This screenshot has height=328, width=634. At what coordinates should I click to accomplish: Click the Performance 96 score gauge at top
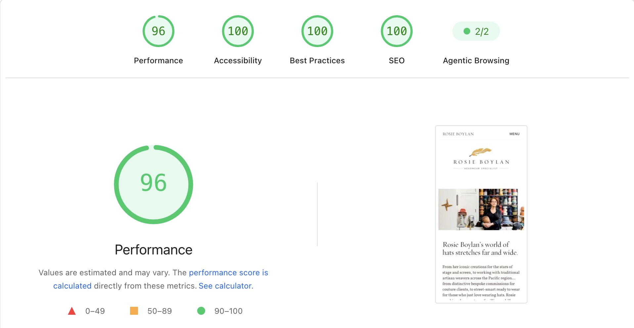click(x=158, y=31)
